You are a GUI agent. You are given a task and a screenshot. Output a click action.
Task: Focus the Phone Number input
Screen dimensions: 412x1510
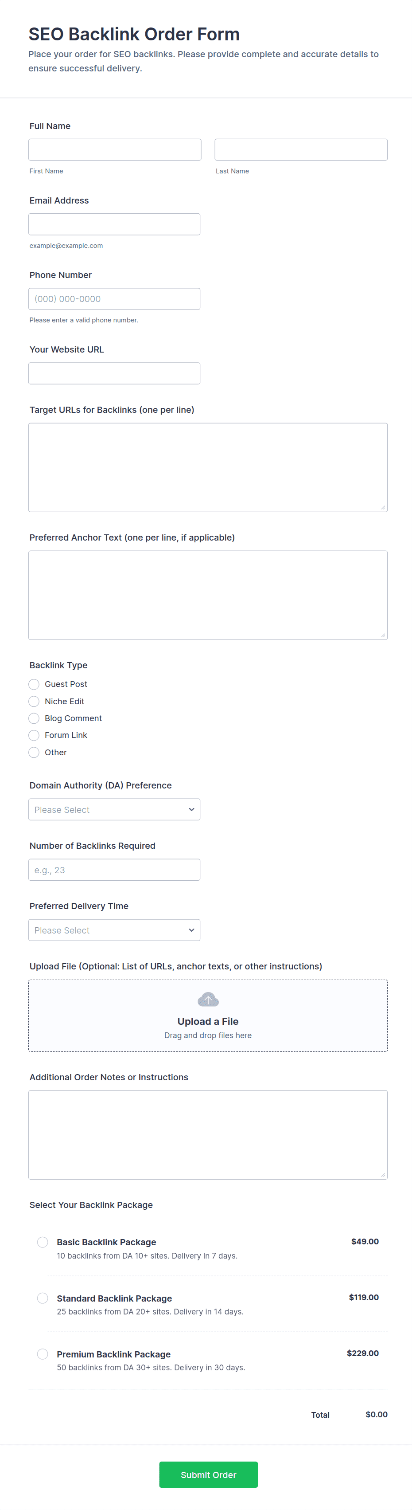point(114,299)
